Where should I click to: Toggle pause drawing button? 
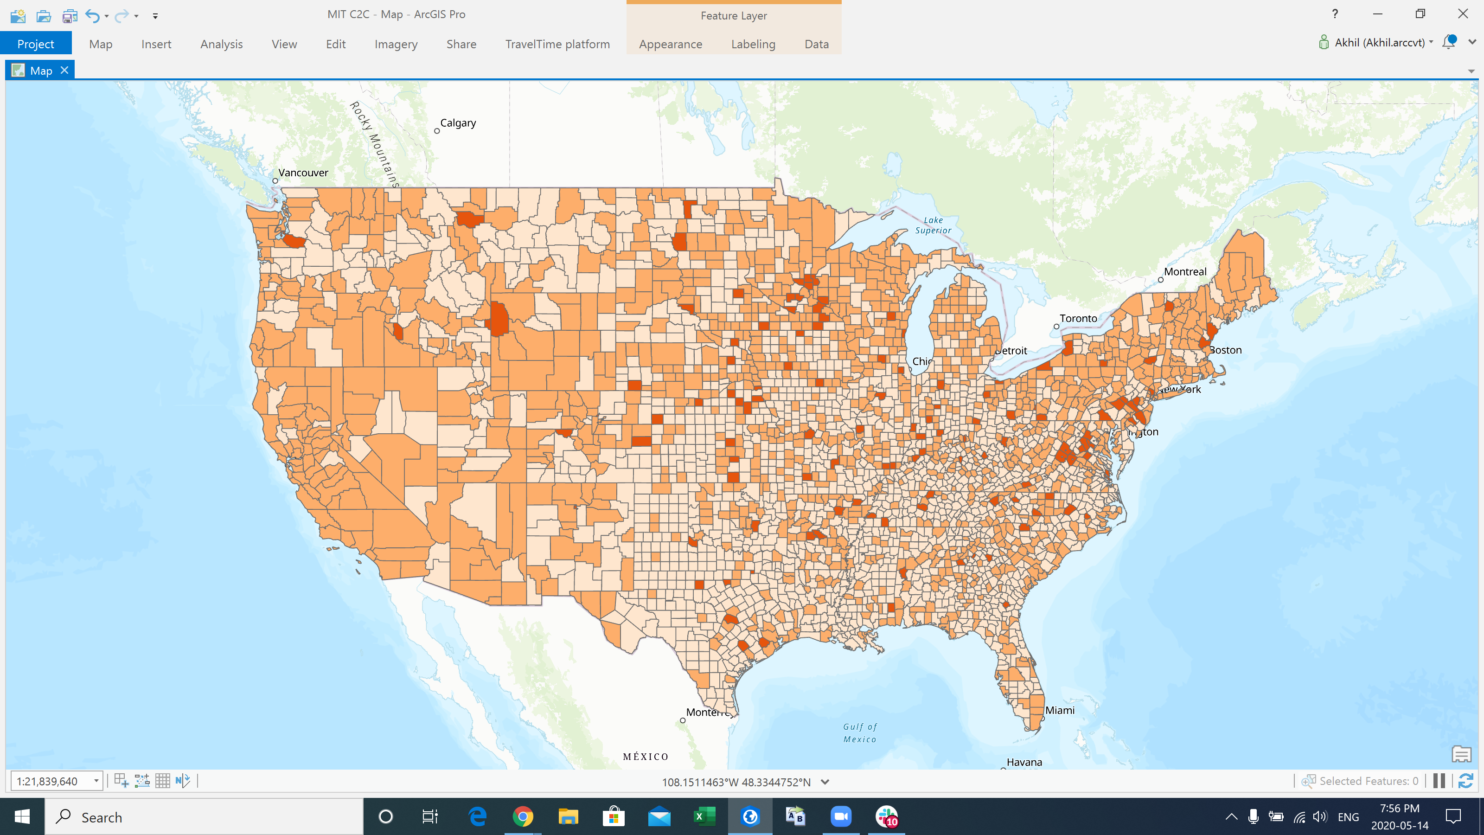tap(1439, 781)
